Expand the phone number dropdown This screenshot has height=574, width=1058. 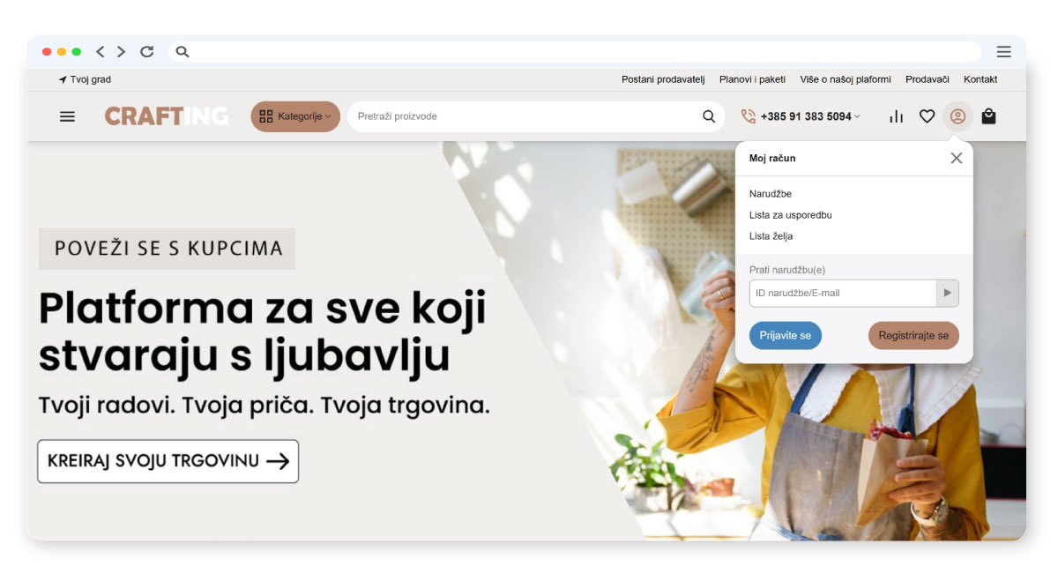coord(857,116)
